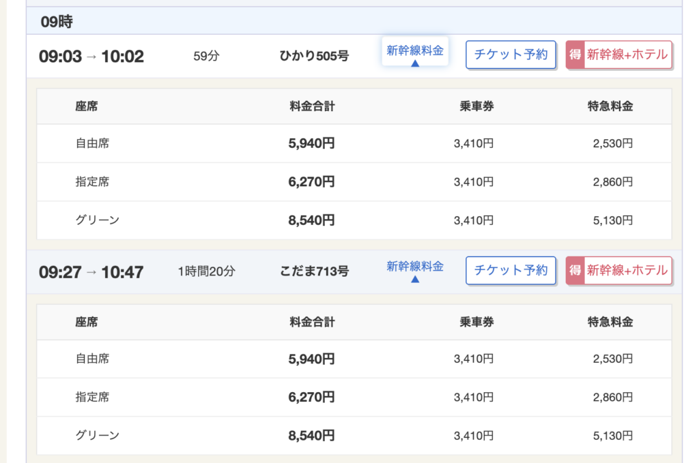The height and width of the screenshot is (463, 699).
Task: Click 特急料金 header in こだま713号 table
Action: click(610, 322)
